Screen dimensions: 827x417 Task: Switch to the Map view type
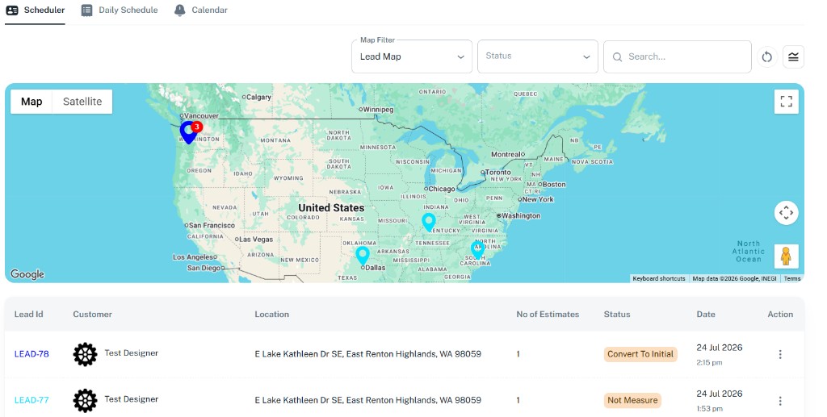click(31, 102)
